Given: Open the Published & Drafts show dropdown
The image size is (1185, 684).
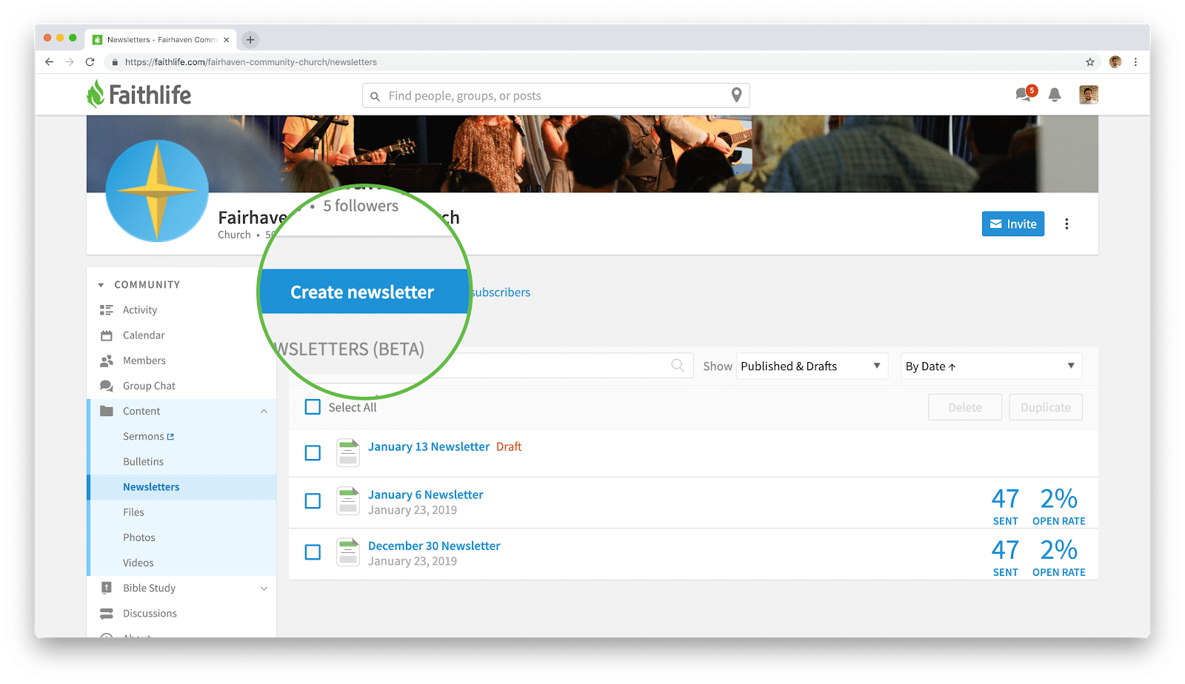Looking at the screenshot, I should pyautogui.click(x=812, y=366).
